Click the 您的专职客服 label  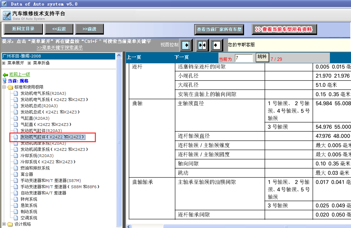pos(242,45)
